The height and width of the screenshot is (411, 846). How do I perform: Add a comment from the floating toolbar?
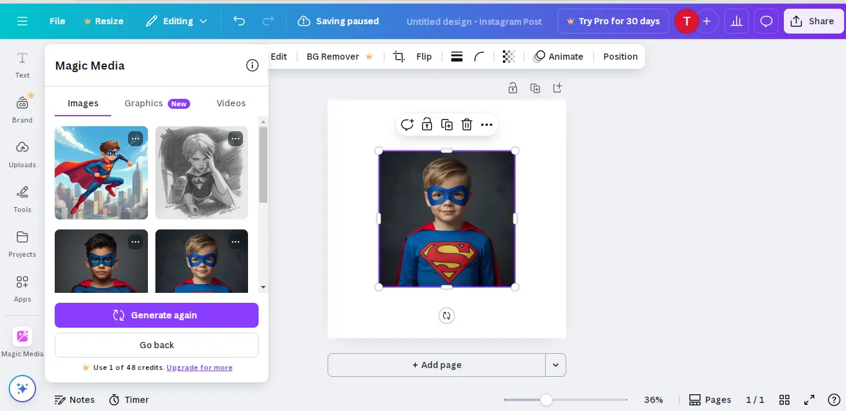click(407, 125)
